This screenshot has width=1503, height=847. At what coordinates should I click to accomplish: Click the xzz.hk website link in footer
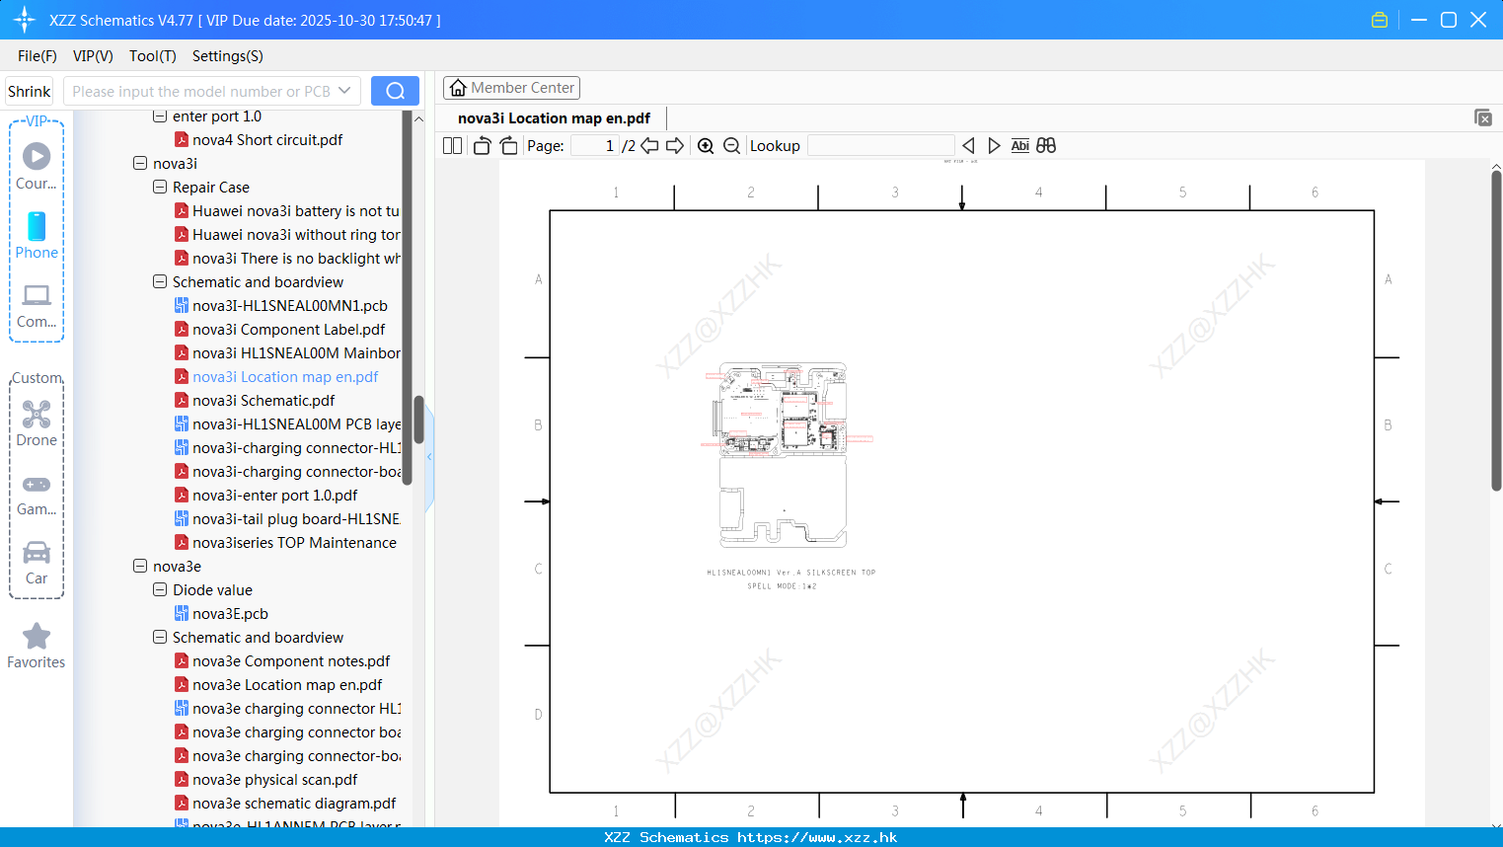coord(817,837)
